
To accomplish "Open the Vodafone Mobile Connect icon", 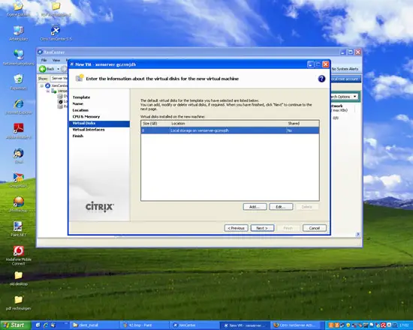I will coord(19,255).
